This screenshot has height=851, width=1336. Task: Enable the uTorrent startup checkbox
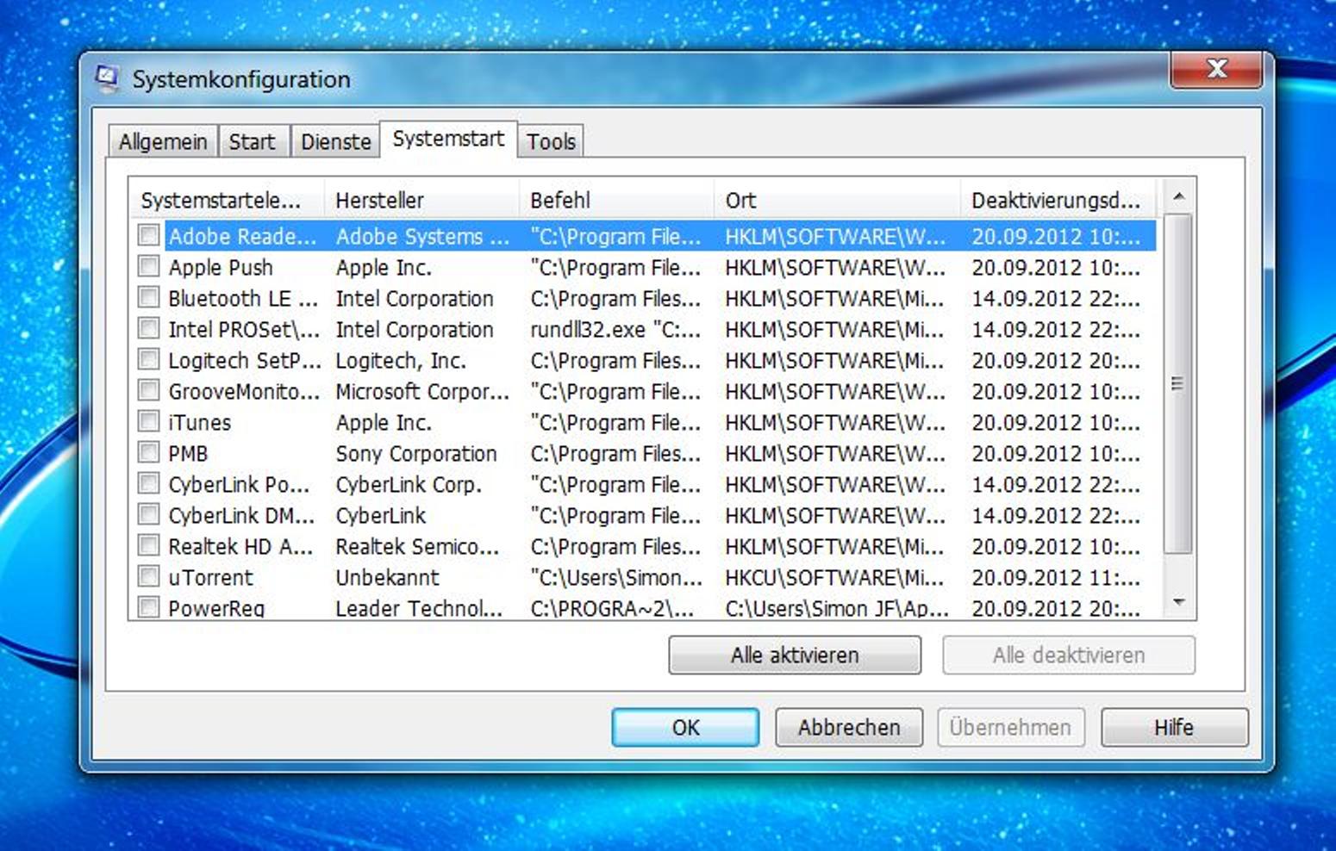tap(149, 576)
